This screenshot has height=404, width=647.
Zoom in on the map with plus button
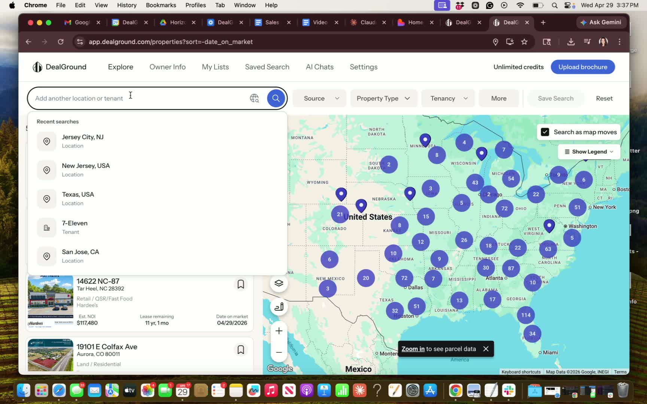279,331
